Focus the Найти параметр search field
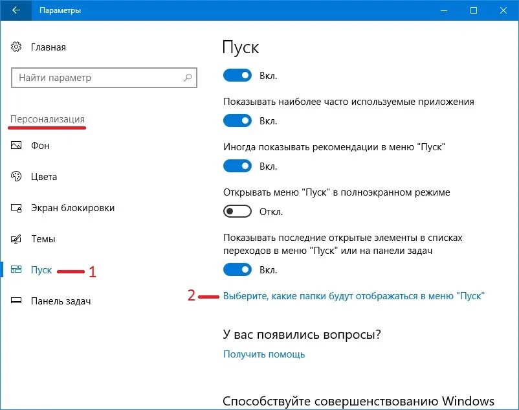Viewport: 519px width, 410px height. [104, 78]
